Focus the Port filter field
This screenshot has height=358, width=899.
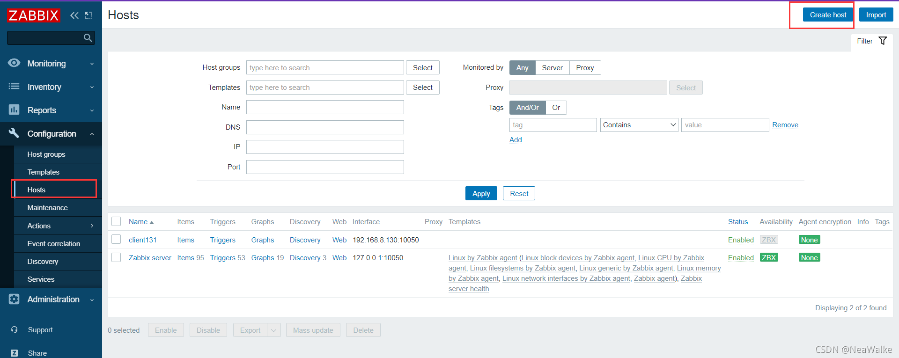tap(325, 167)
